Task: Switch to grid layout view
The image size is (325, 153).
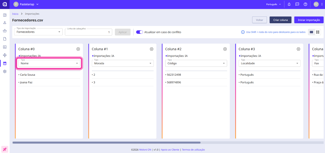Action: pos(318,32)
